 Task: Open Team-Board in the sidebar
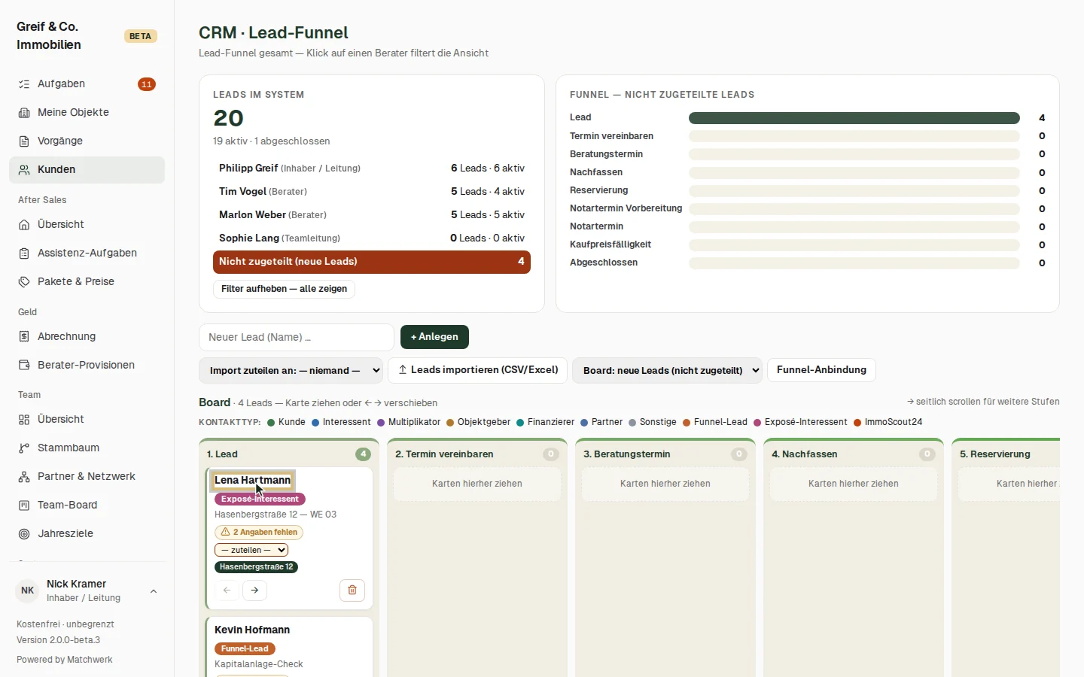pyautogui.click(x=87, y=505)
